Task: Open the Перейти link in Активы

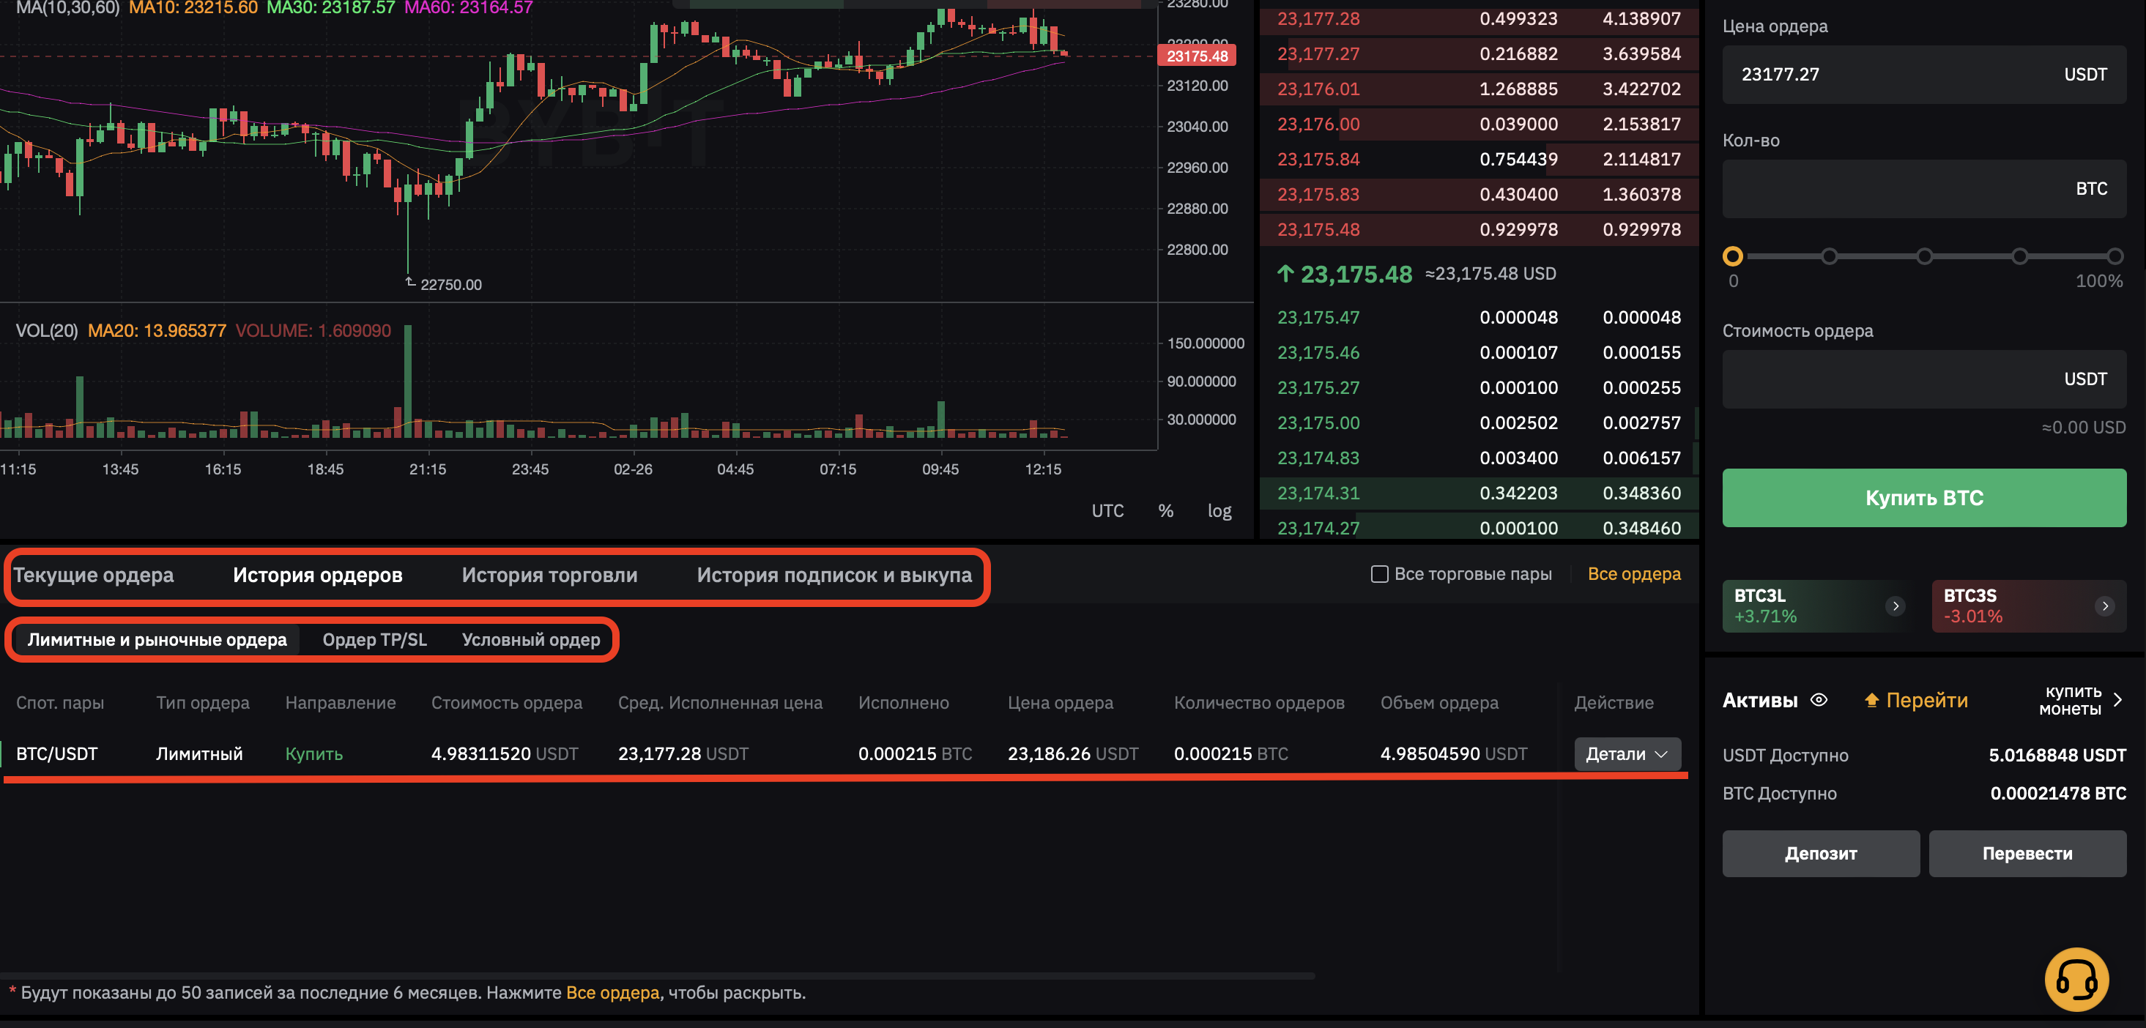Action: click(1926, 701)
